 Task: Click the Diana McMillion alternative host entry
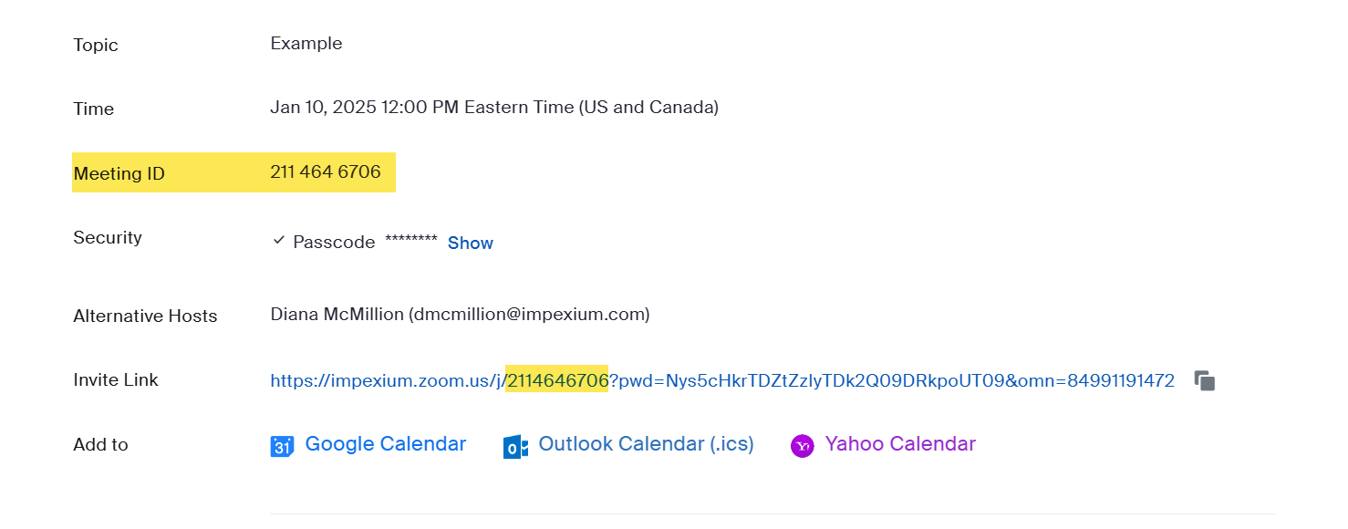click(460, 315)
